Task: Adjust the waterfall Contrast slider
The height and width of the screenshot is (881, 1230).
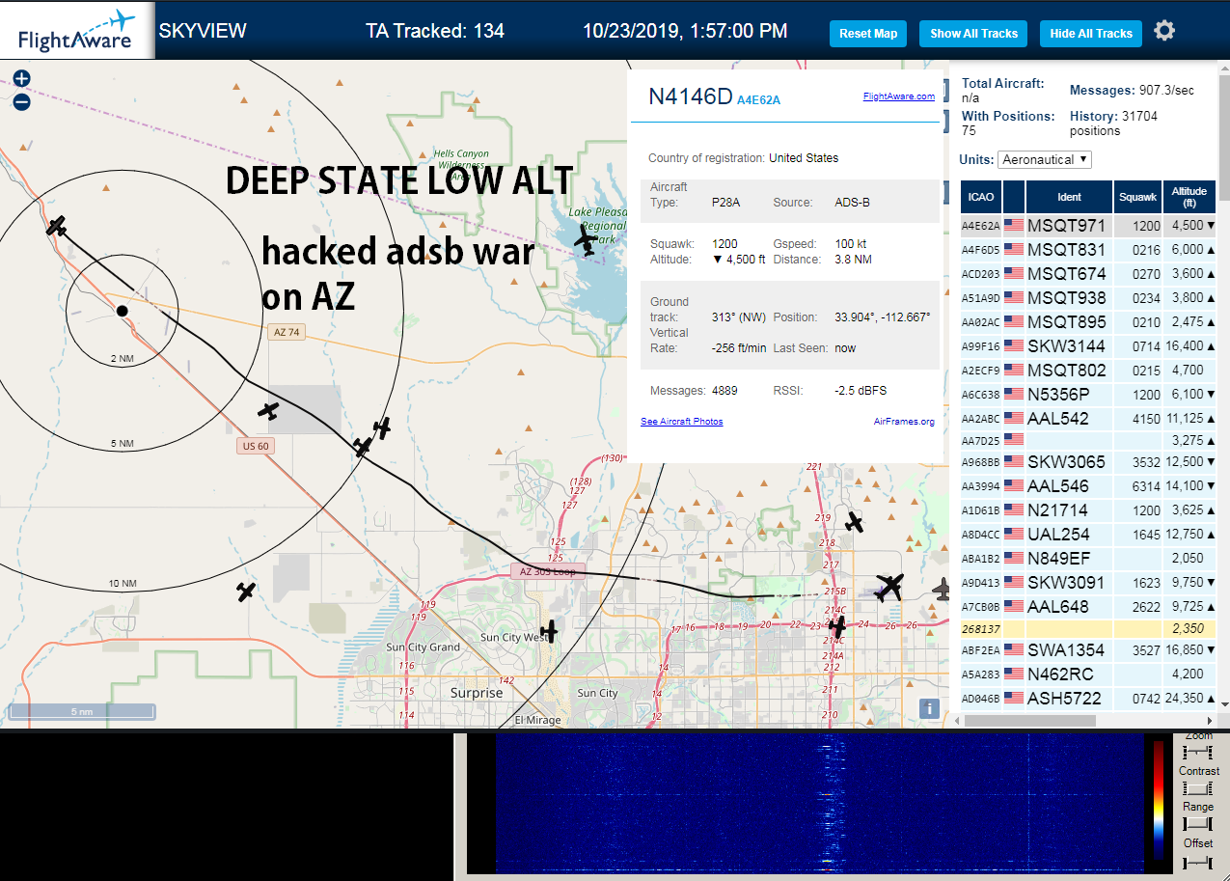Action: 1197,788
